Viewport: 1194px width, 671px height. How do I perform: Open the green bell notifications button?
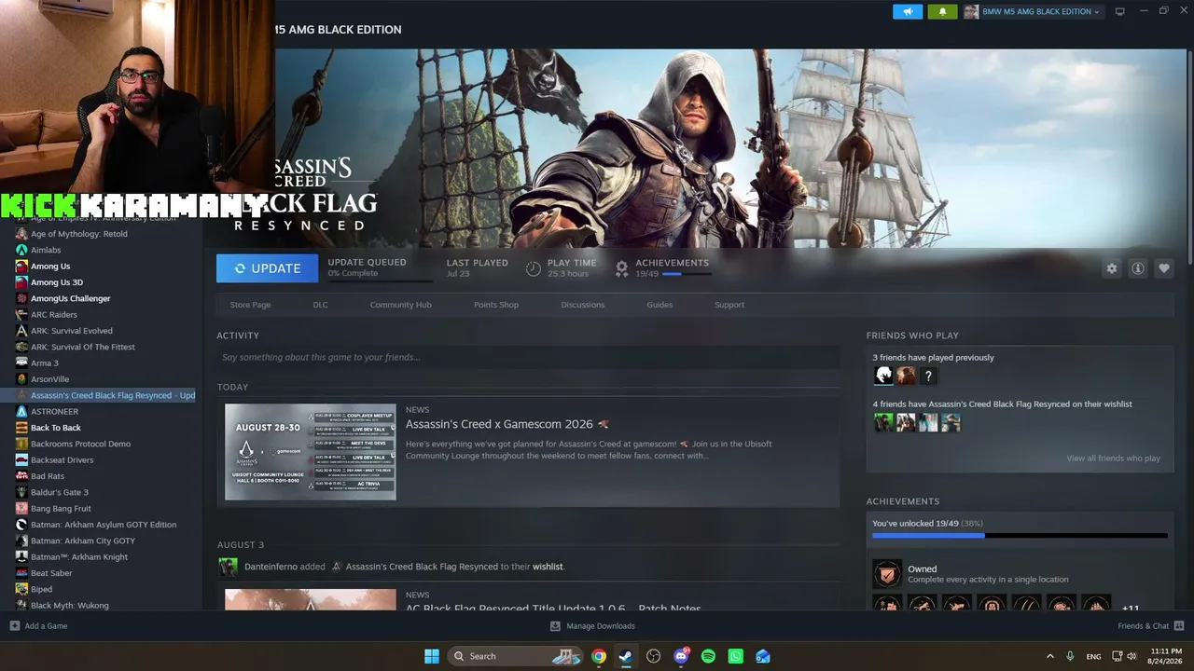click(942, 11)
